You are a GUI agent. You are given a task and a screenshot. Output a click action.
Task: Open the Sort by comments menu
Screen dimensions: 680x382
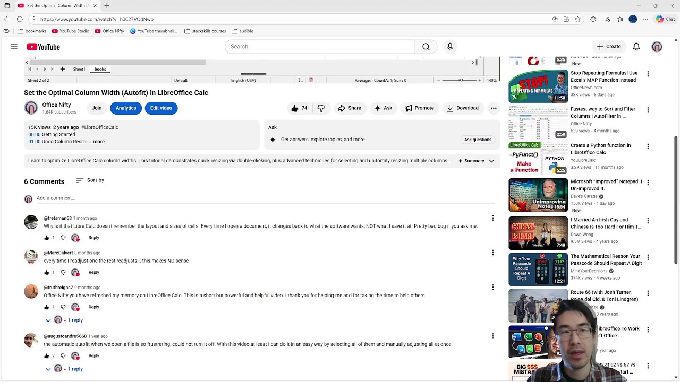[x=90, y=180]
